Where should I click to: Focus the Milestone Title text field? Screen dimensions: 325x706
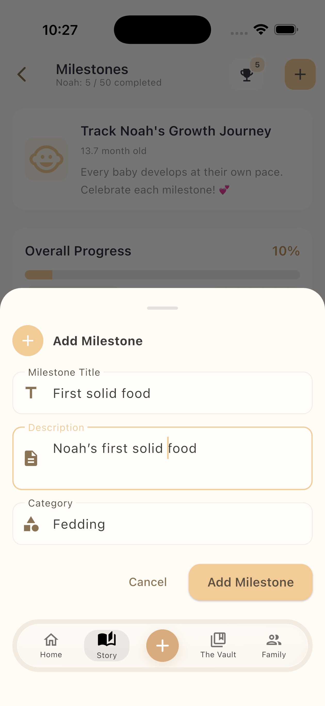[x=163, y=393]
